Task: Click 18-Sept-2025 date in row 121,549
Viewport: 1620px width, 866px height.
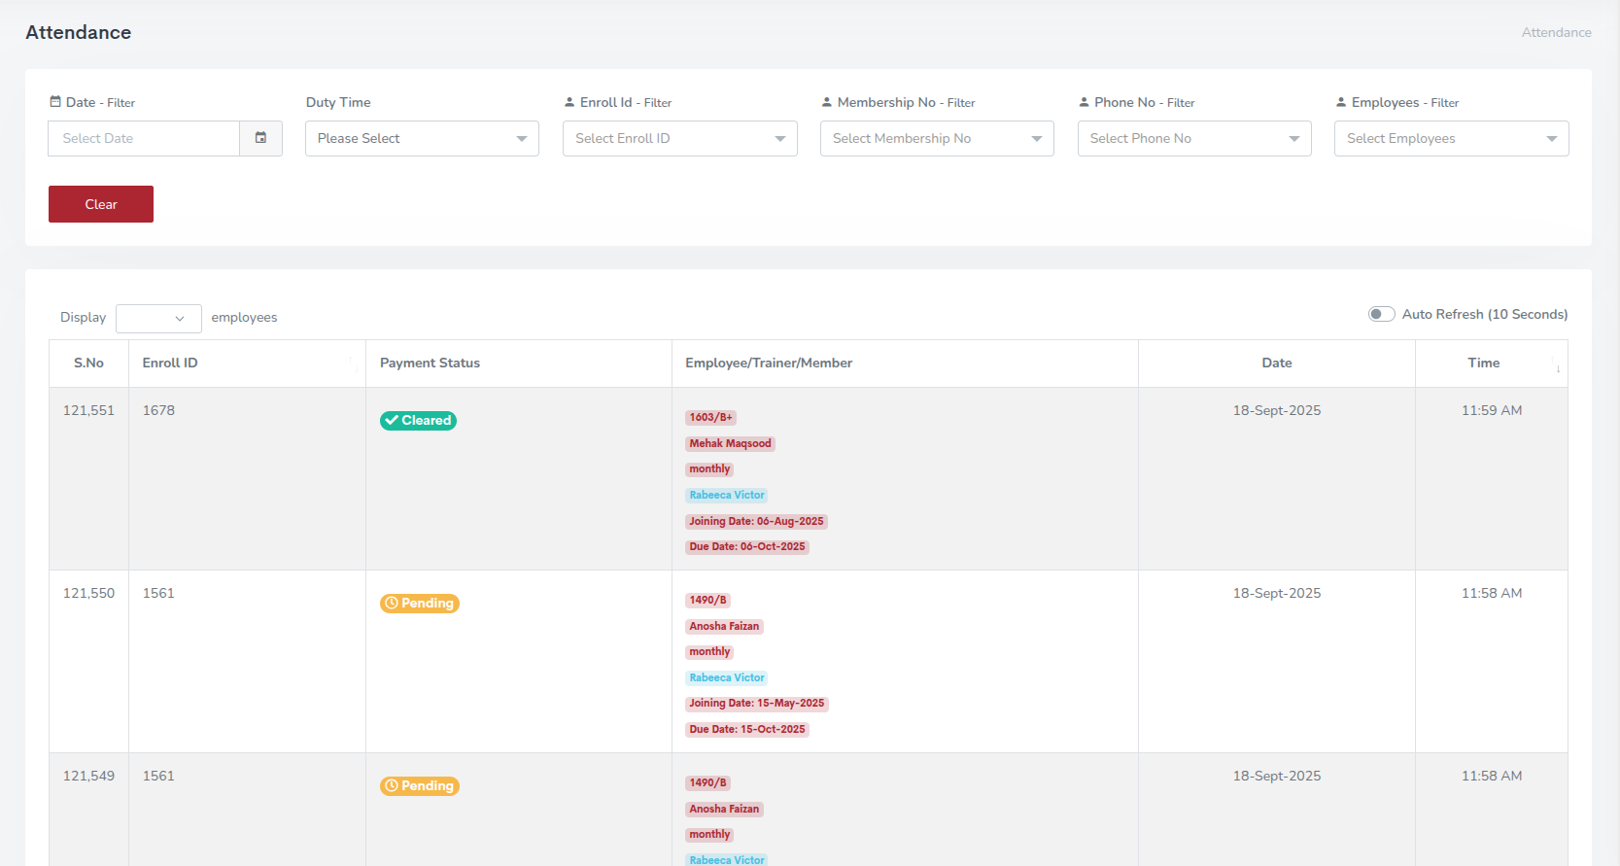Action: (1277, 776)
